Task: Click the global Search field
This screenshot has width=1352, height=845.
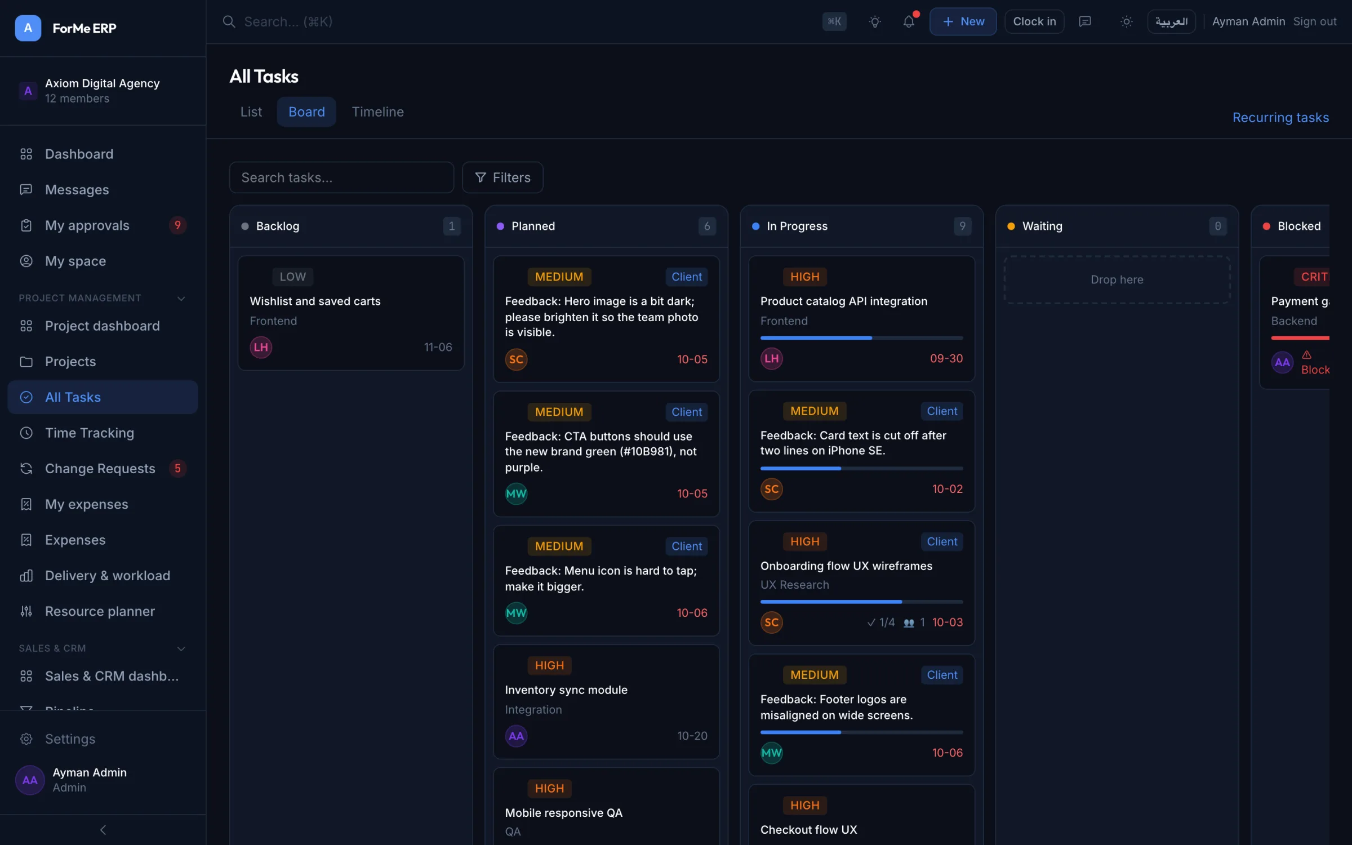Action: coord(518,21)
